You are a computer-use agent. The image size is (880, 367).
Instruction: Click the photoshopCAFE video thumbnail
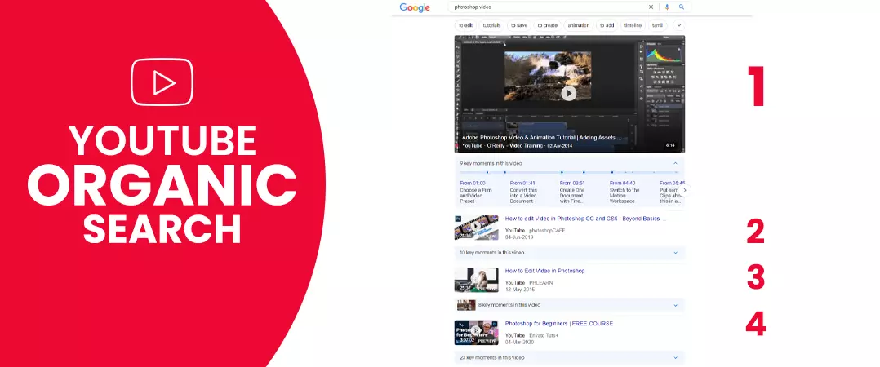tap(477, 228)
